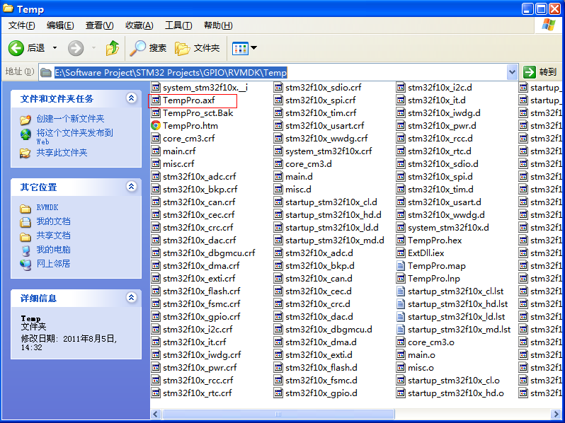Select the TempPro.hex file
The height and width of the screenshot is (423, 565).
coord(434,240)
